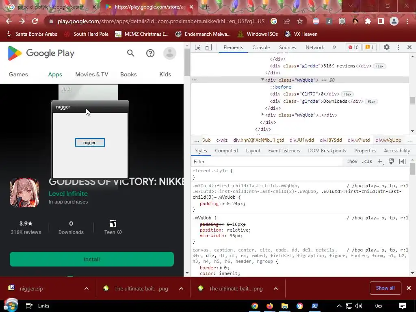Click the browser back arrow
The image size is (416, 312).
click(9, 21)
